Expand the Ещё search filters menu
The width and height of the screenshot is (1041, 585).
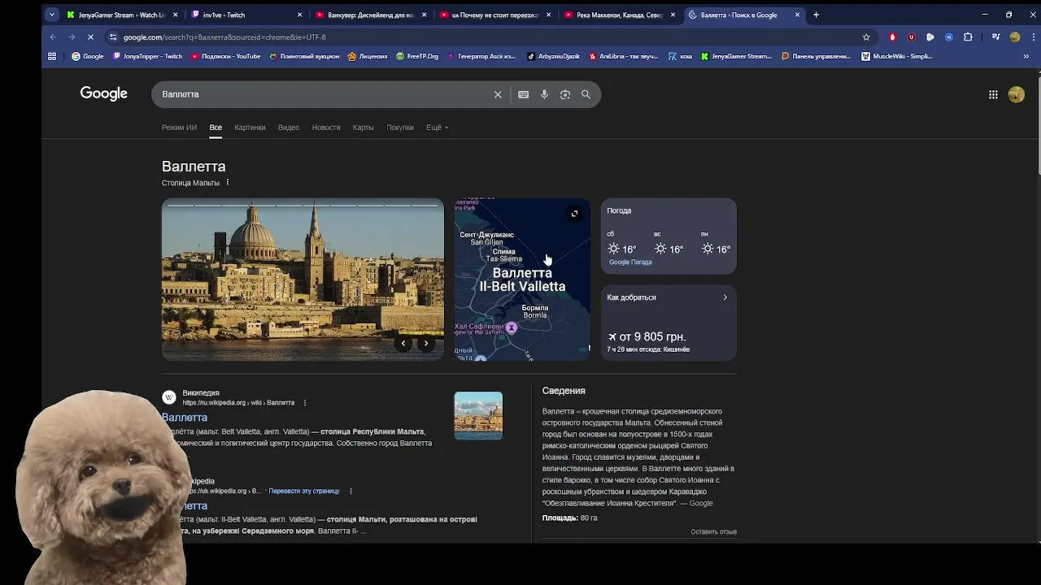pos(437,128)
